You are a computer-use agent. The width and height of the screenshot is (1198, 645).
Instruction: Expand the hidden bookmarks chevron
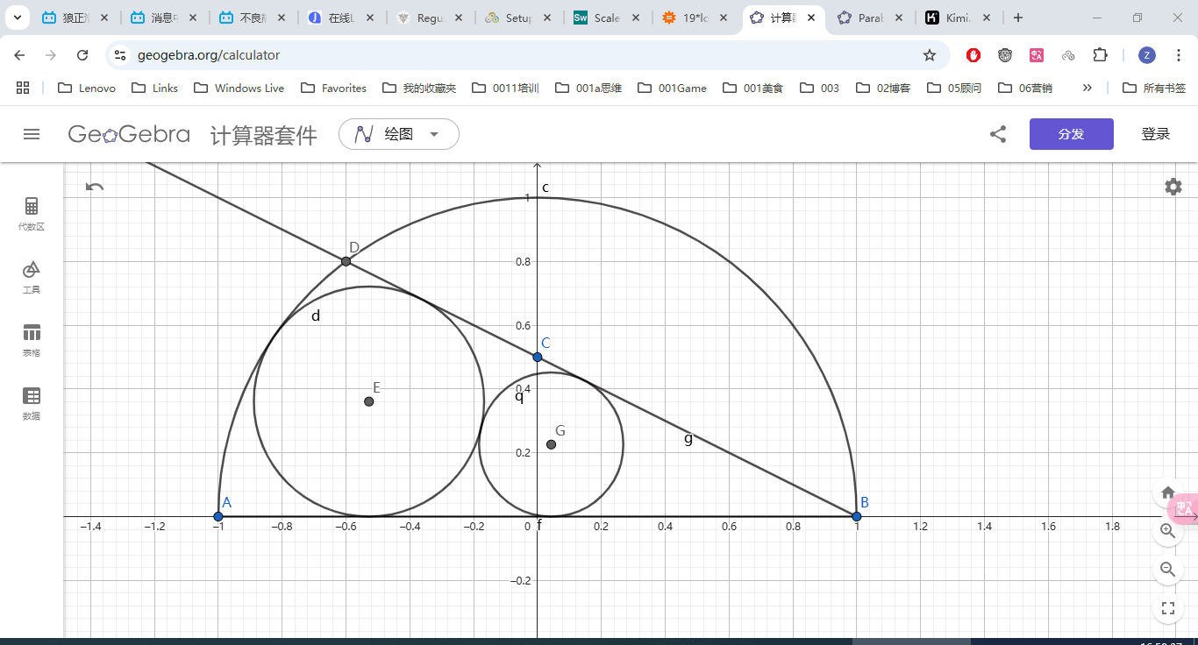(x=1087, y=88)
